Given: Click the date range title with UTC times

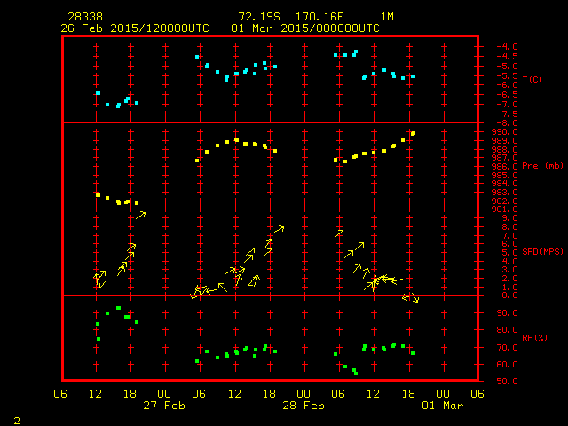Looking at the screenshot, I should pyautogui.click(x=220, y=28).
